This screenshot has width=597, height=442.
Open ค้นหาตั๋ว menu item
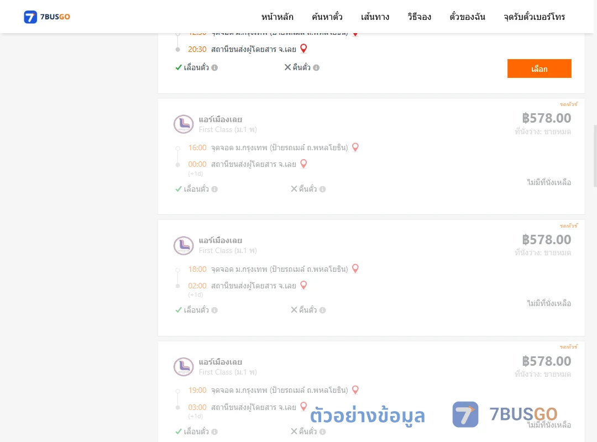point(327,17)
